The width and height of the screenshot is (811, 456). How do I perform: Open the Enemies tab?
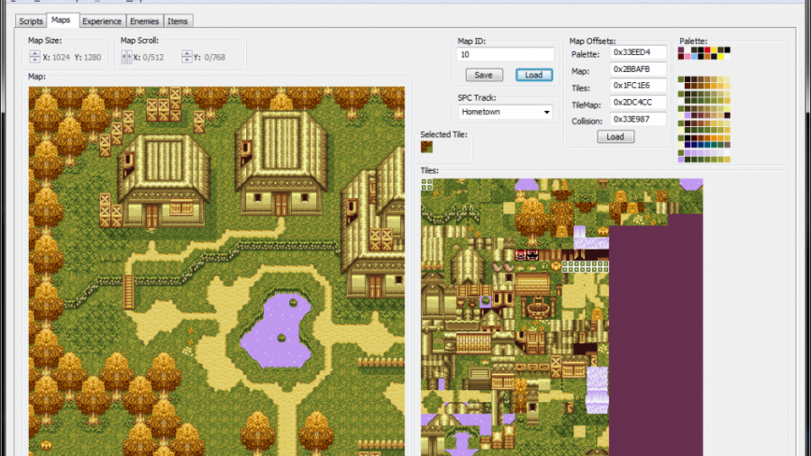tap(144, 21)
